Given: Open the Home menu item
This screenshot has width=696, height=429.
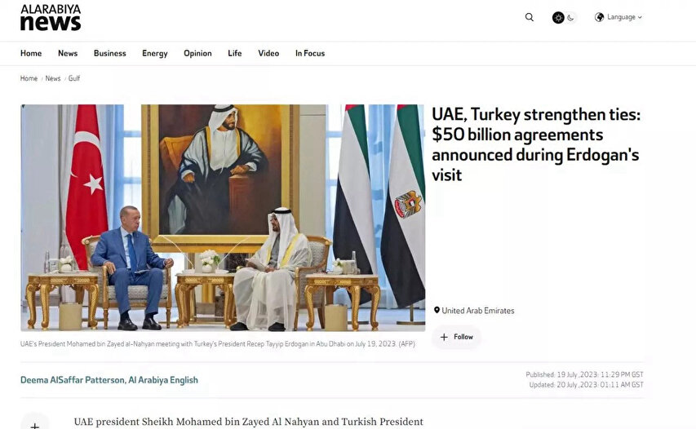Looking at the screenshot, I should coord(31,53).
